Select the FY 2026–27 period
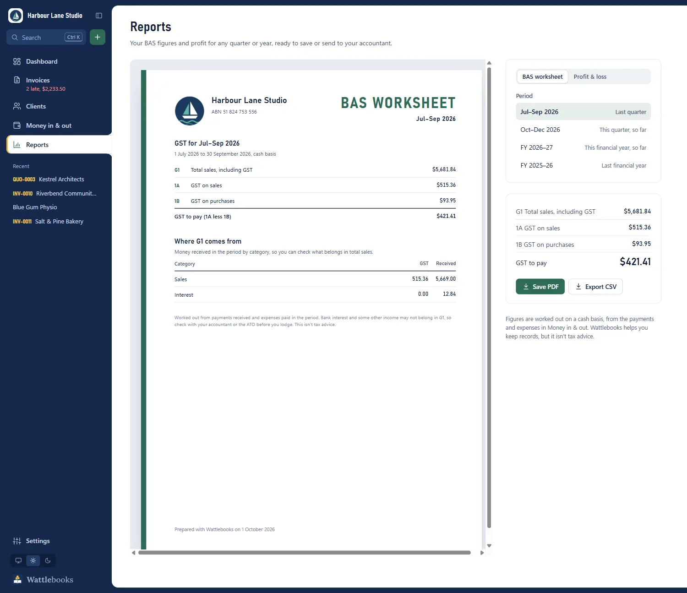The image size is (687, 593). (x=583, y=147)
